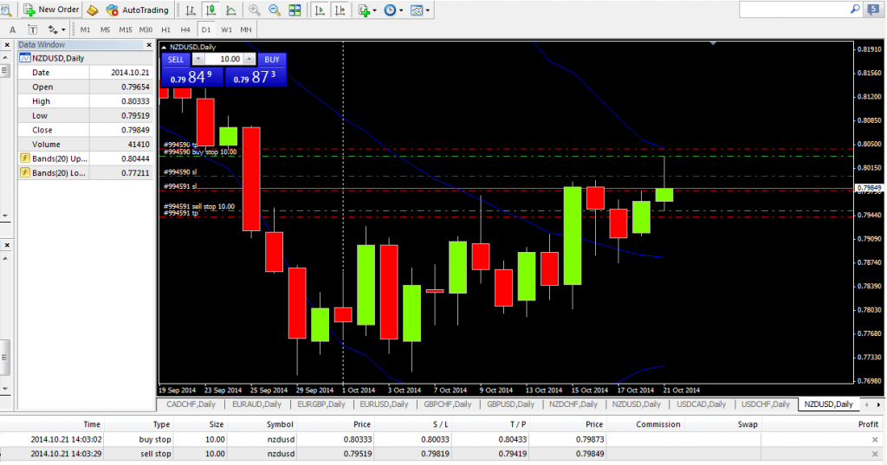Switch to the GBPCHF,Daily chart tab
The height and width of the screenshot is (465, 887).
pos(446,404)
